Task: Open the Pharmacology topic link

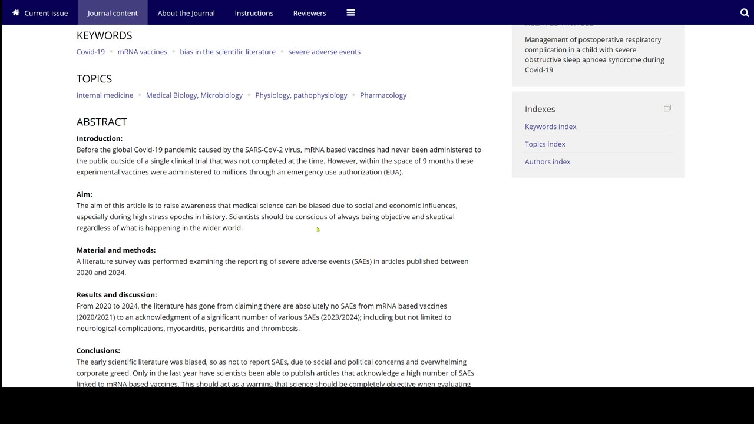Action: click(383, 95)
